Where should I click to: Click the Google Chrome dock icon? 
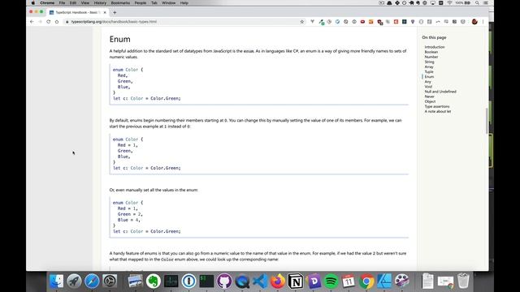pos(366,281)
